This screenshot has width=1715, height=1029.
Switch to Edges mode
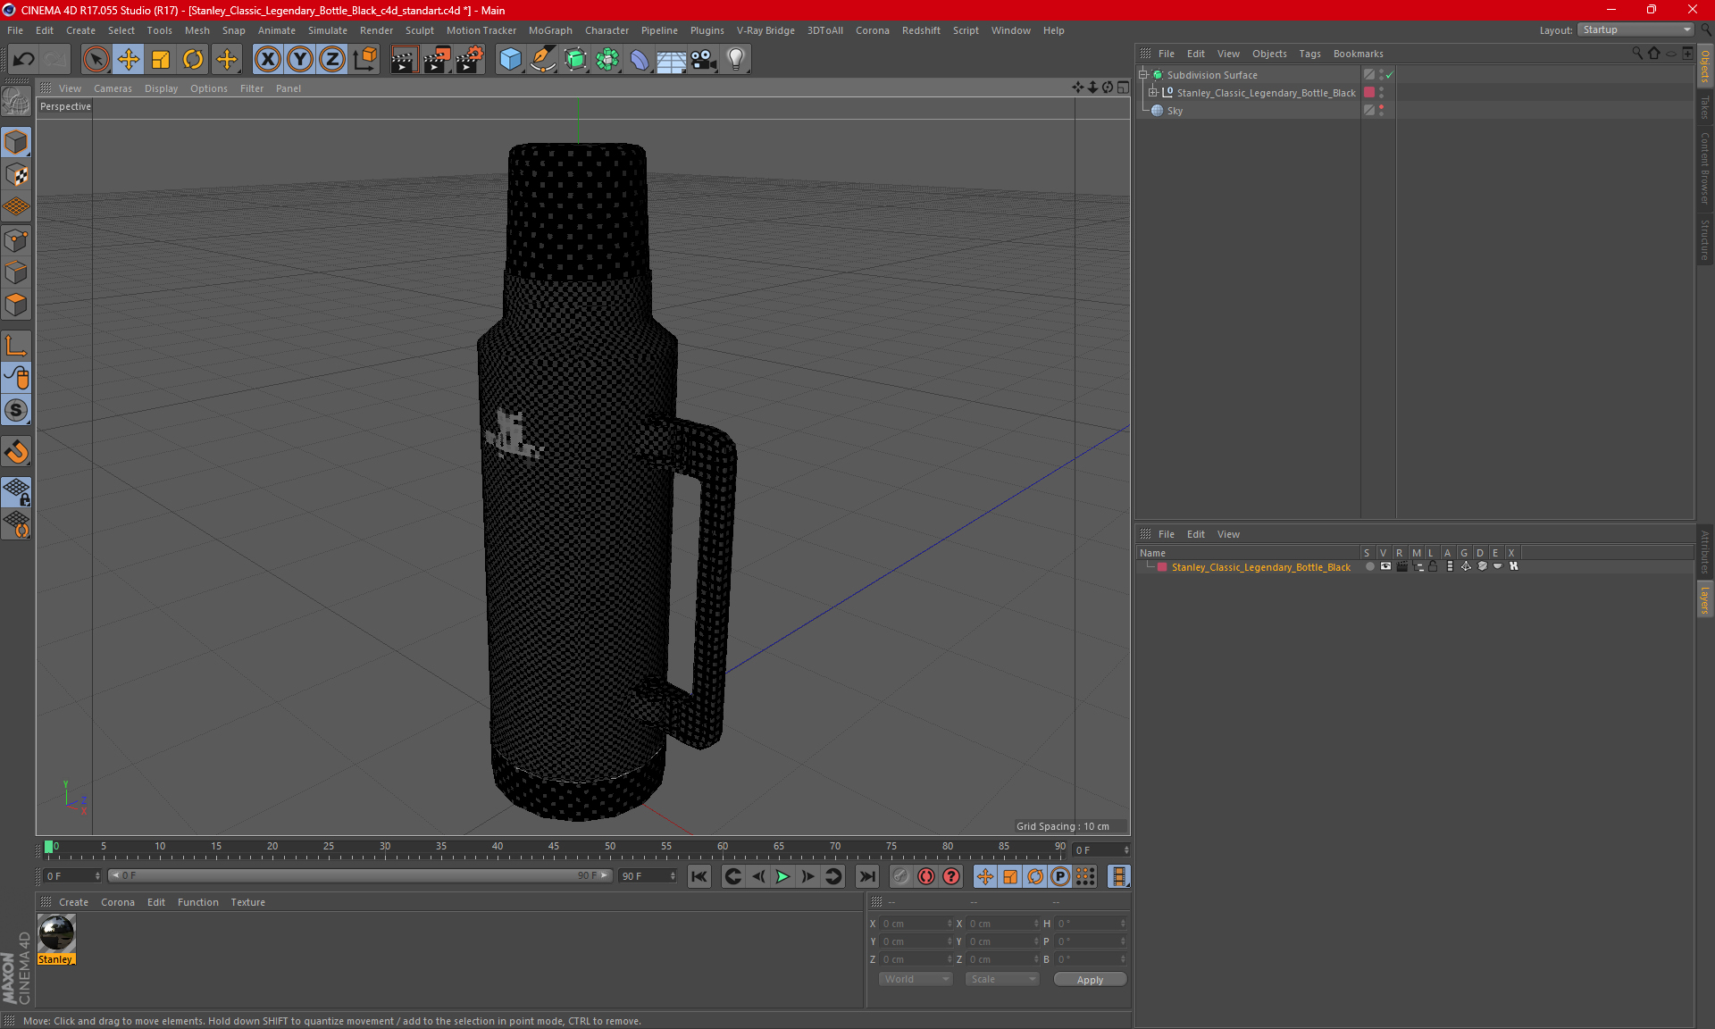click(x=16, y=272)
